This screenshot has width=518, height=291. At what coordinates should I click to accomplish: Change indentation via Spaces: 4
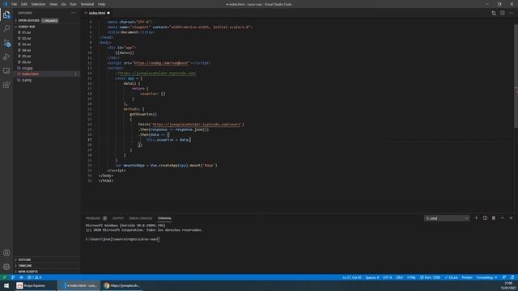tap(372, 277)
